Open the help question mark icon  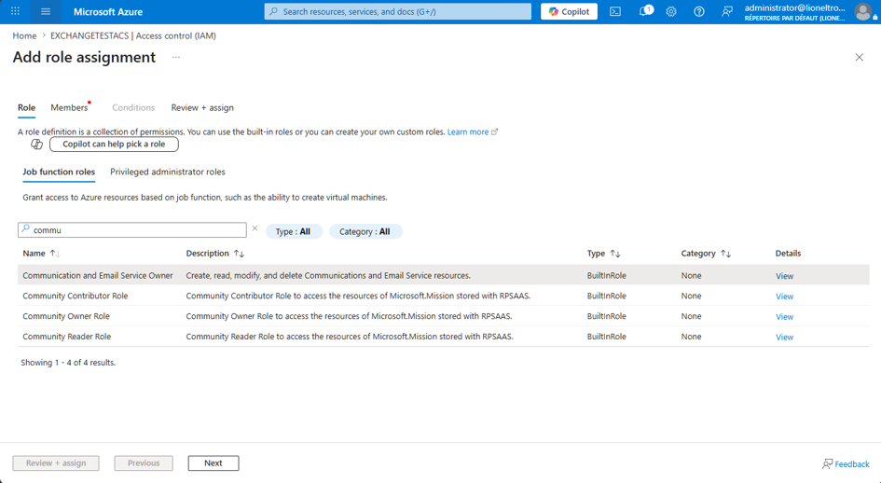click(699, 11)
